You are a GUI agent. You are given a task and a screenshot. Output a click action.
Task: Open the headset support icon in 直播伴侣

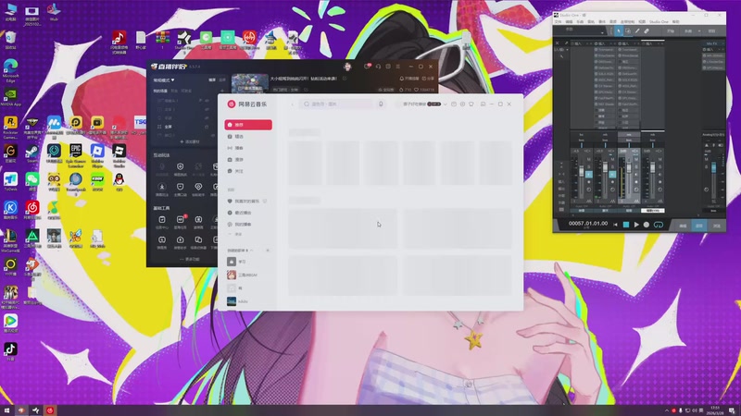(378, 67)
